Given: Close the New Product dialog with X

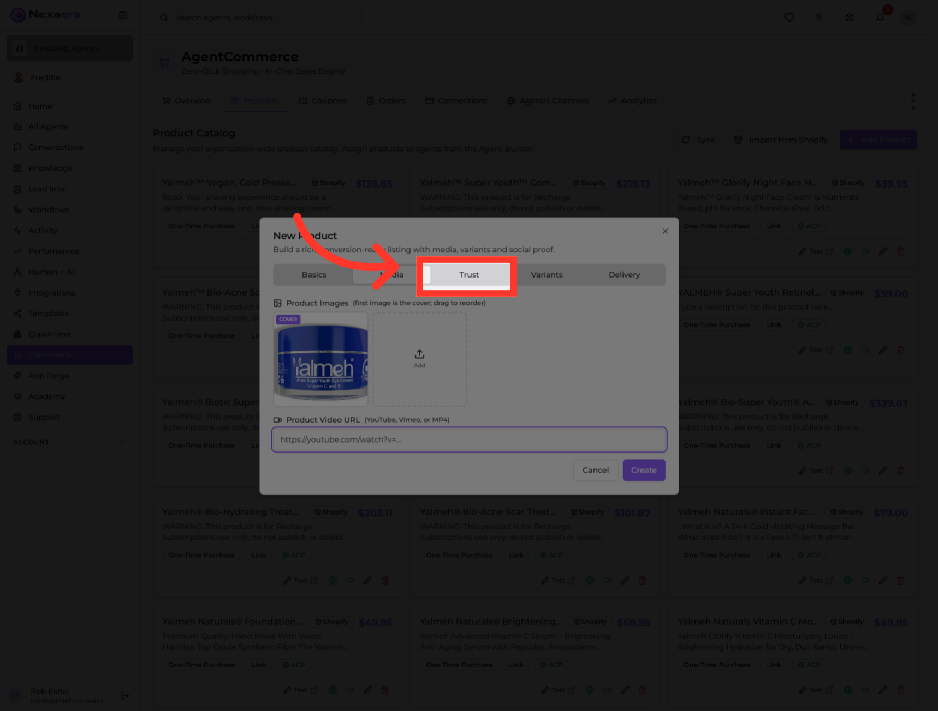Looking at the screenshot, I should coord(665,231).
